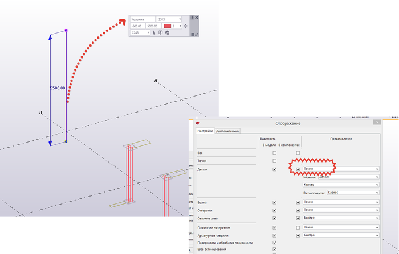Viewport: 399px width, 254px height.
Task: Uncheck Болты visibility in model checkbox
Action: [274, 202]
